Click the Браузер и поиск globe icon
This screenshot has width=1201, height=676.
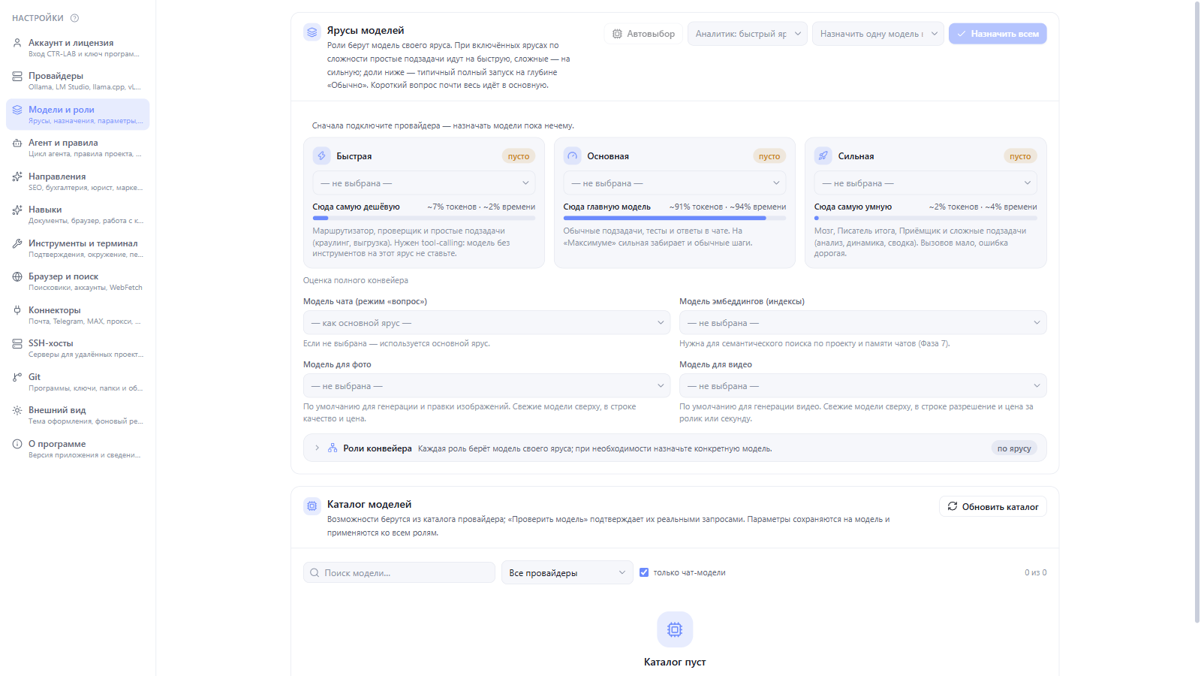(17, 276)
